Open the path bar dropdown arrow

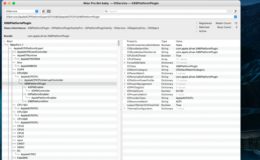(x=235, y=17)
